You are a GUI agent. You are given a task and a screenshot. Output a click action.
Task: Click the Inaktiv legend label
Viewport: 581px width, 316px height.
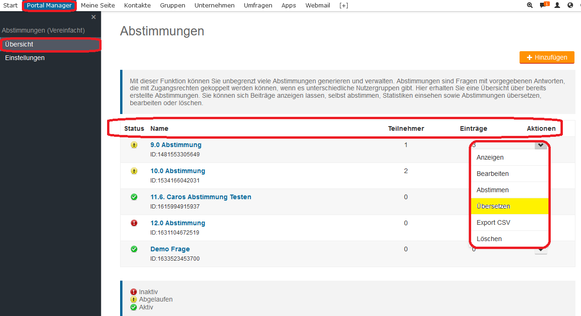(149, 292)
